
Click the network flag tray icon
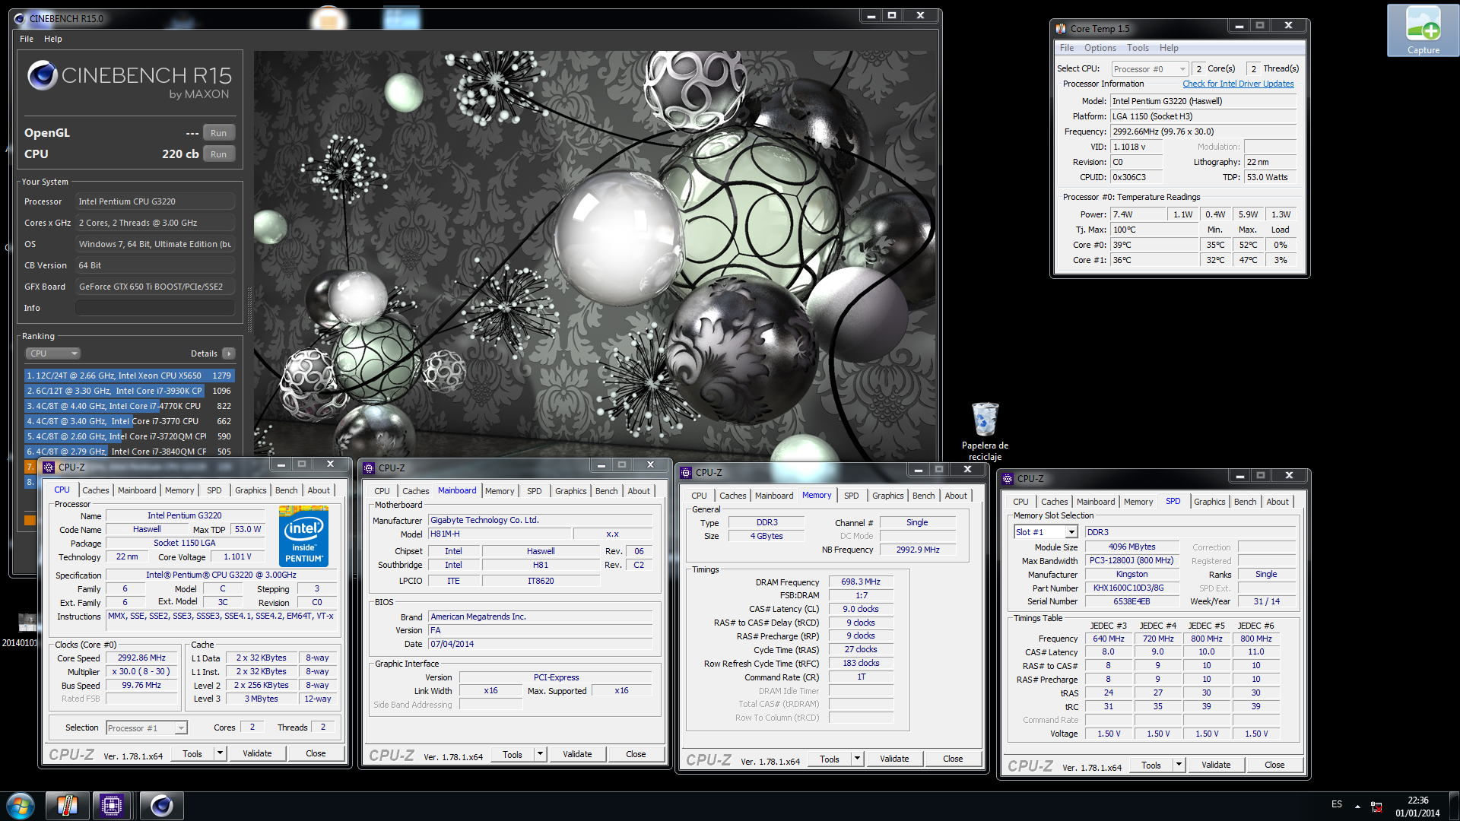click(x=1376, y=806)
